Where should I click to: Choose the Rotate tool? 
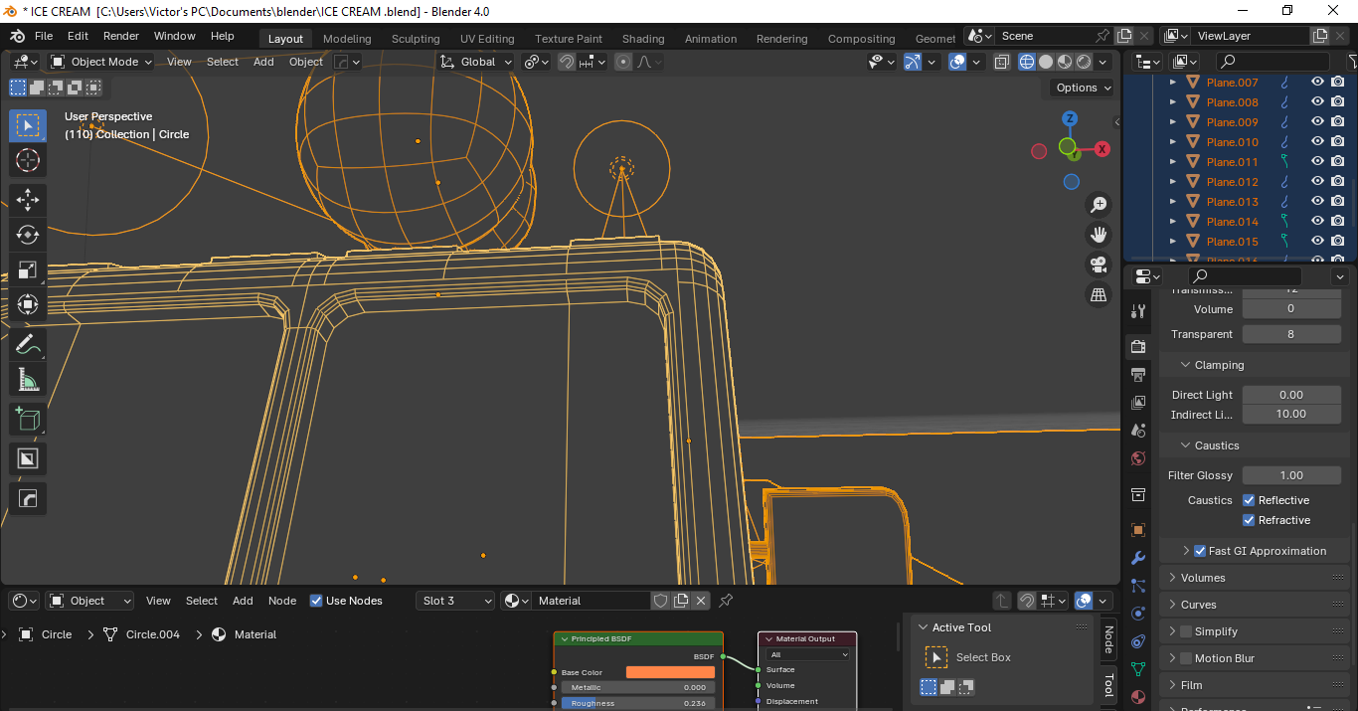click(27, 235)
